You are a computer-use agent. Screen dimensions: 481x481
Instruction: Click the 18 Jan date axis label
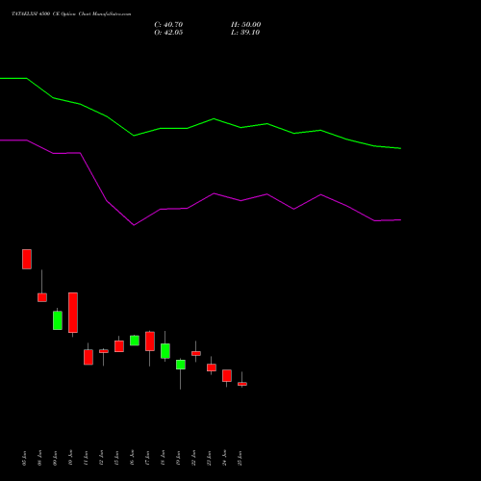pyautogui.click(x=164, y=458)
